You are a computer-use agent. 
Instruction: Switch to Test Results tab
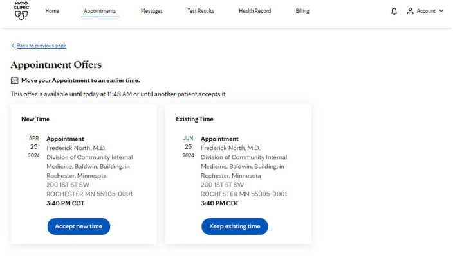[x=201, y=11]
